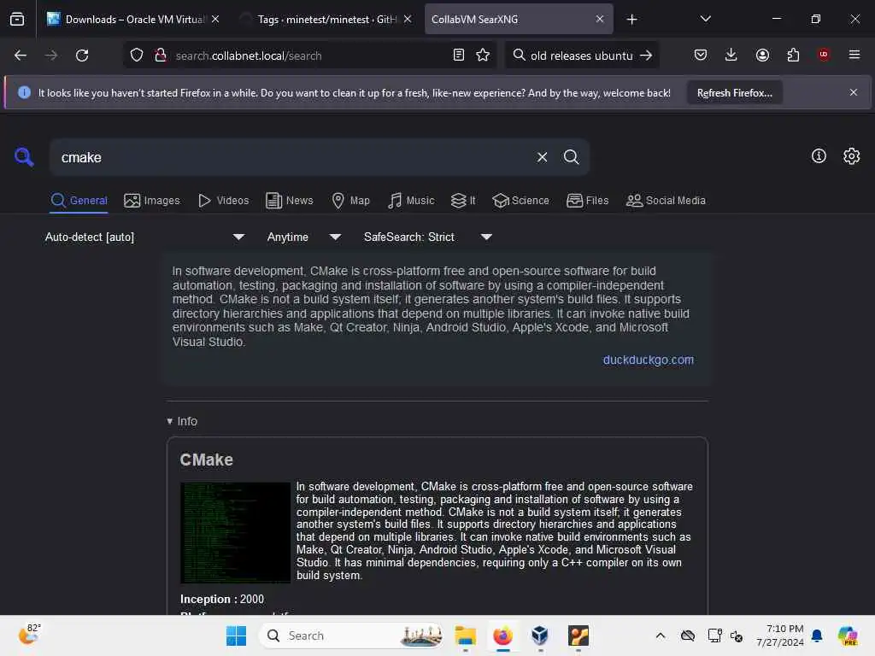Open the extensions puzzle icon
The image size is (875, 656).
[x=793, y=55]
